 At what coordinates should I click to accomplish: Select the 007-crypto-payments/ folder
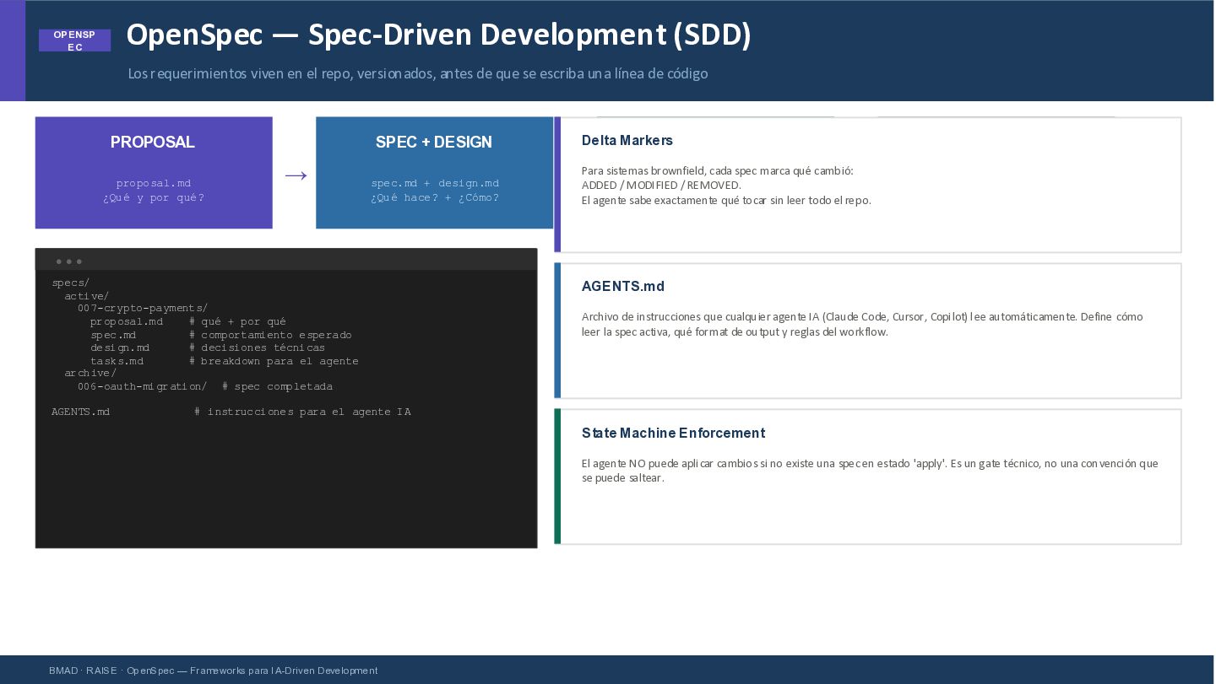pyautogui.click(x=143, y=309)
